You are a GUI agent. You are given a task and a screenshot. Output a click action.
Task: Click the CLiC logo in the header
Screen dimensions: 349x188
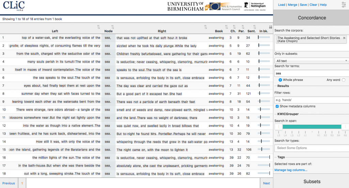12,5
